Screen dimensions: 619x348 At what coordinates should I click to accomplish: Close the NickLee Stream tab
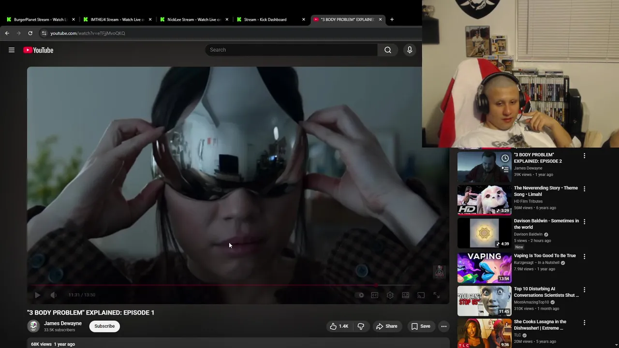click(227, 19)
